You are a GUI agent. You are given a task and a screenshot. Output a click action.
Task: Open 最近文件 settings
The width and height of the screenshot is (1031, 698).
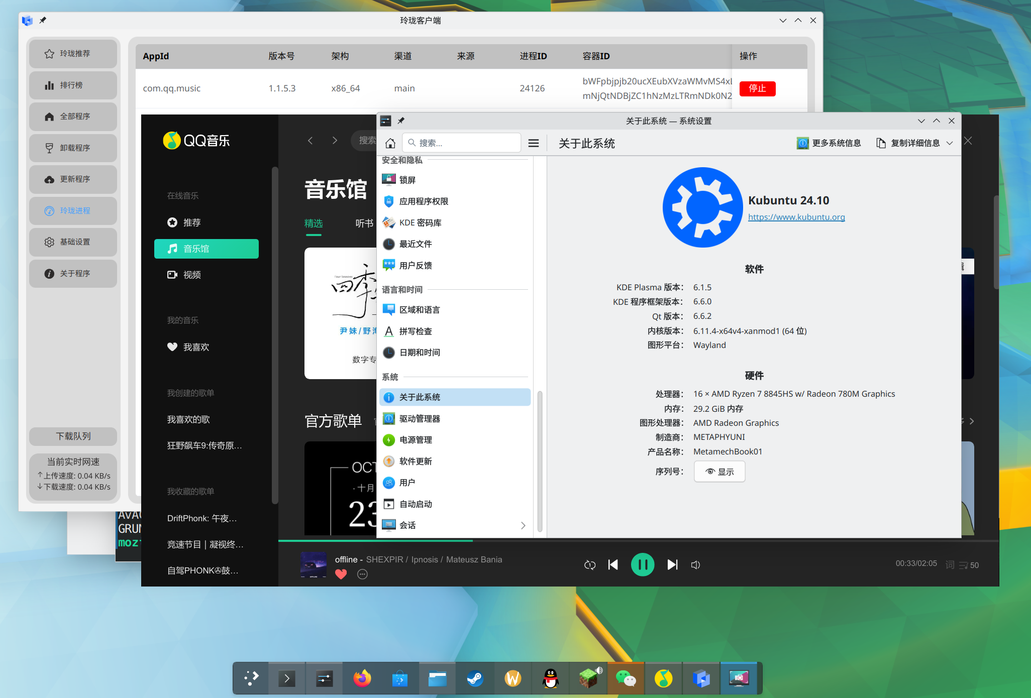coord(455,244)
